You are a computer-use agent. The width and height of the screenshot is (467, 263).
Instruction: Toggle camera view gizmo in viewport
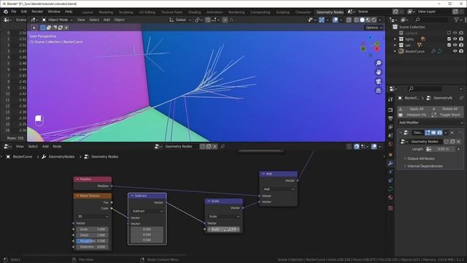point(378,81)
